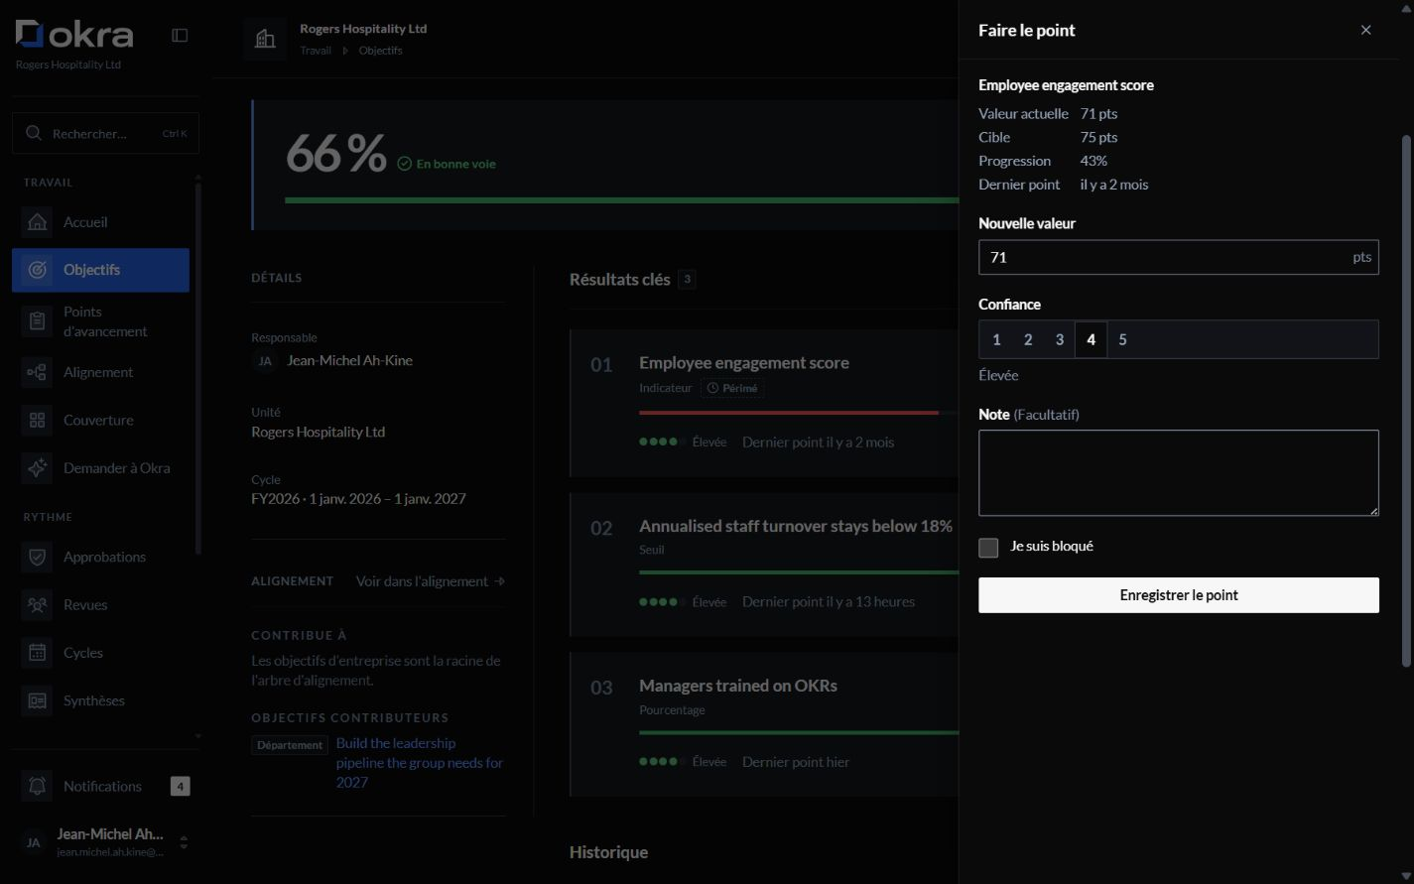This screenshot has width=1414, height=884.
Task: Open the Couverture grid icon
Action: click(37, 421)
